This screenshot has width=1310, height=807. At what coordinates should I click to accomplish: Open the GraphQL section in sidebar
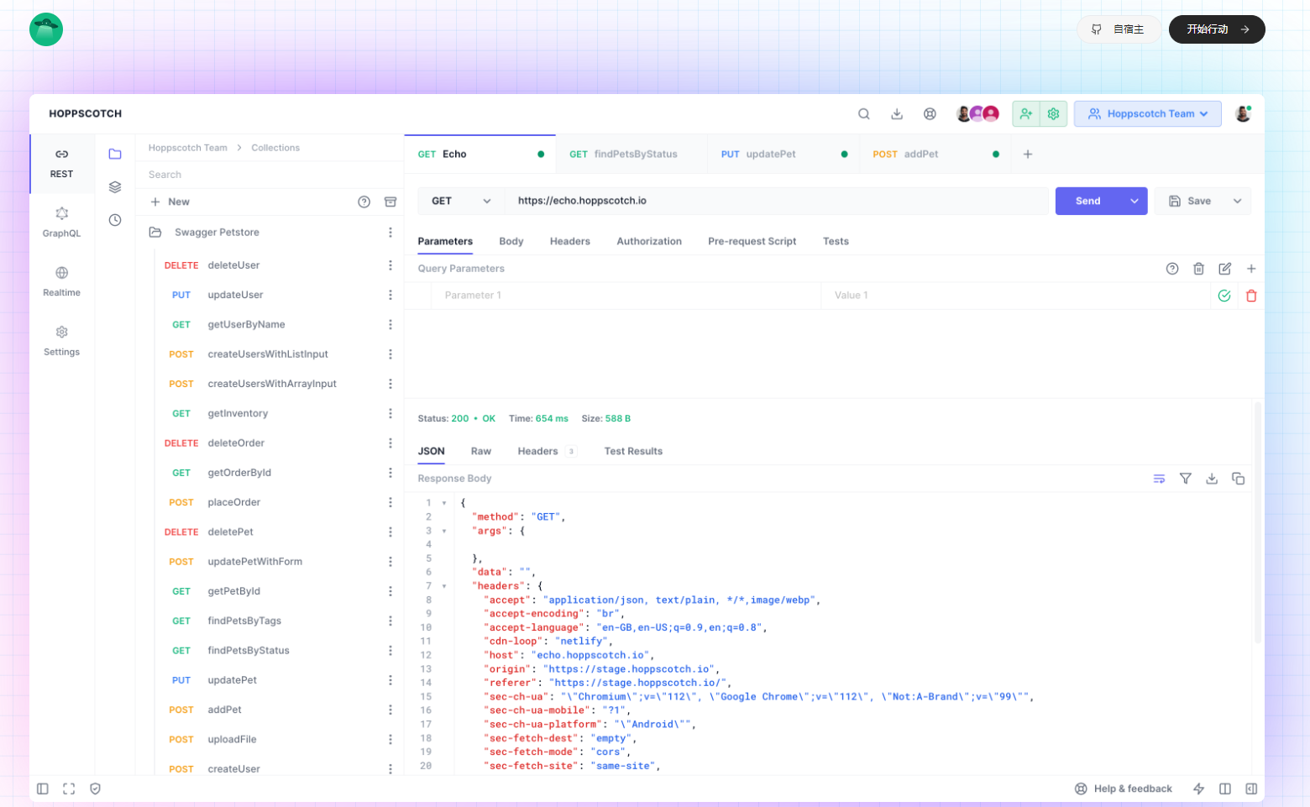(61, 222)
